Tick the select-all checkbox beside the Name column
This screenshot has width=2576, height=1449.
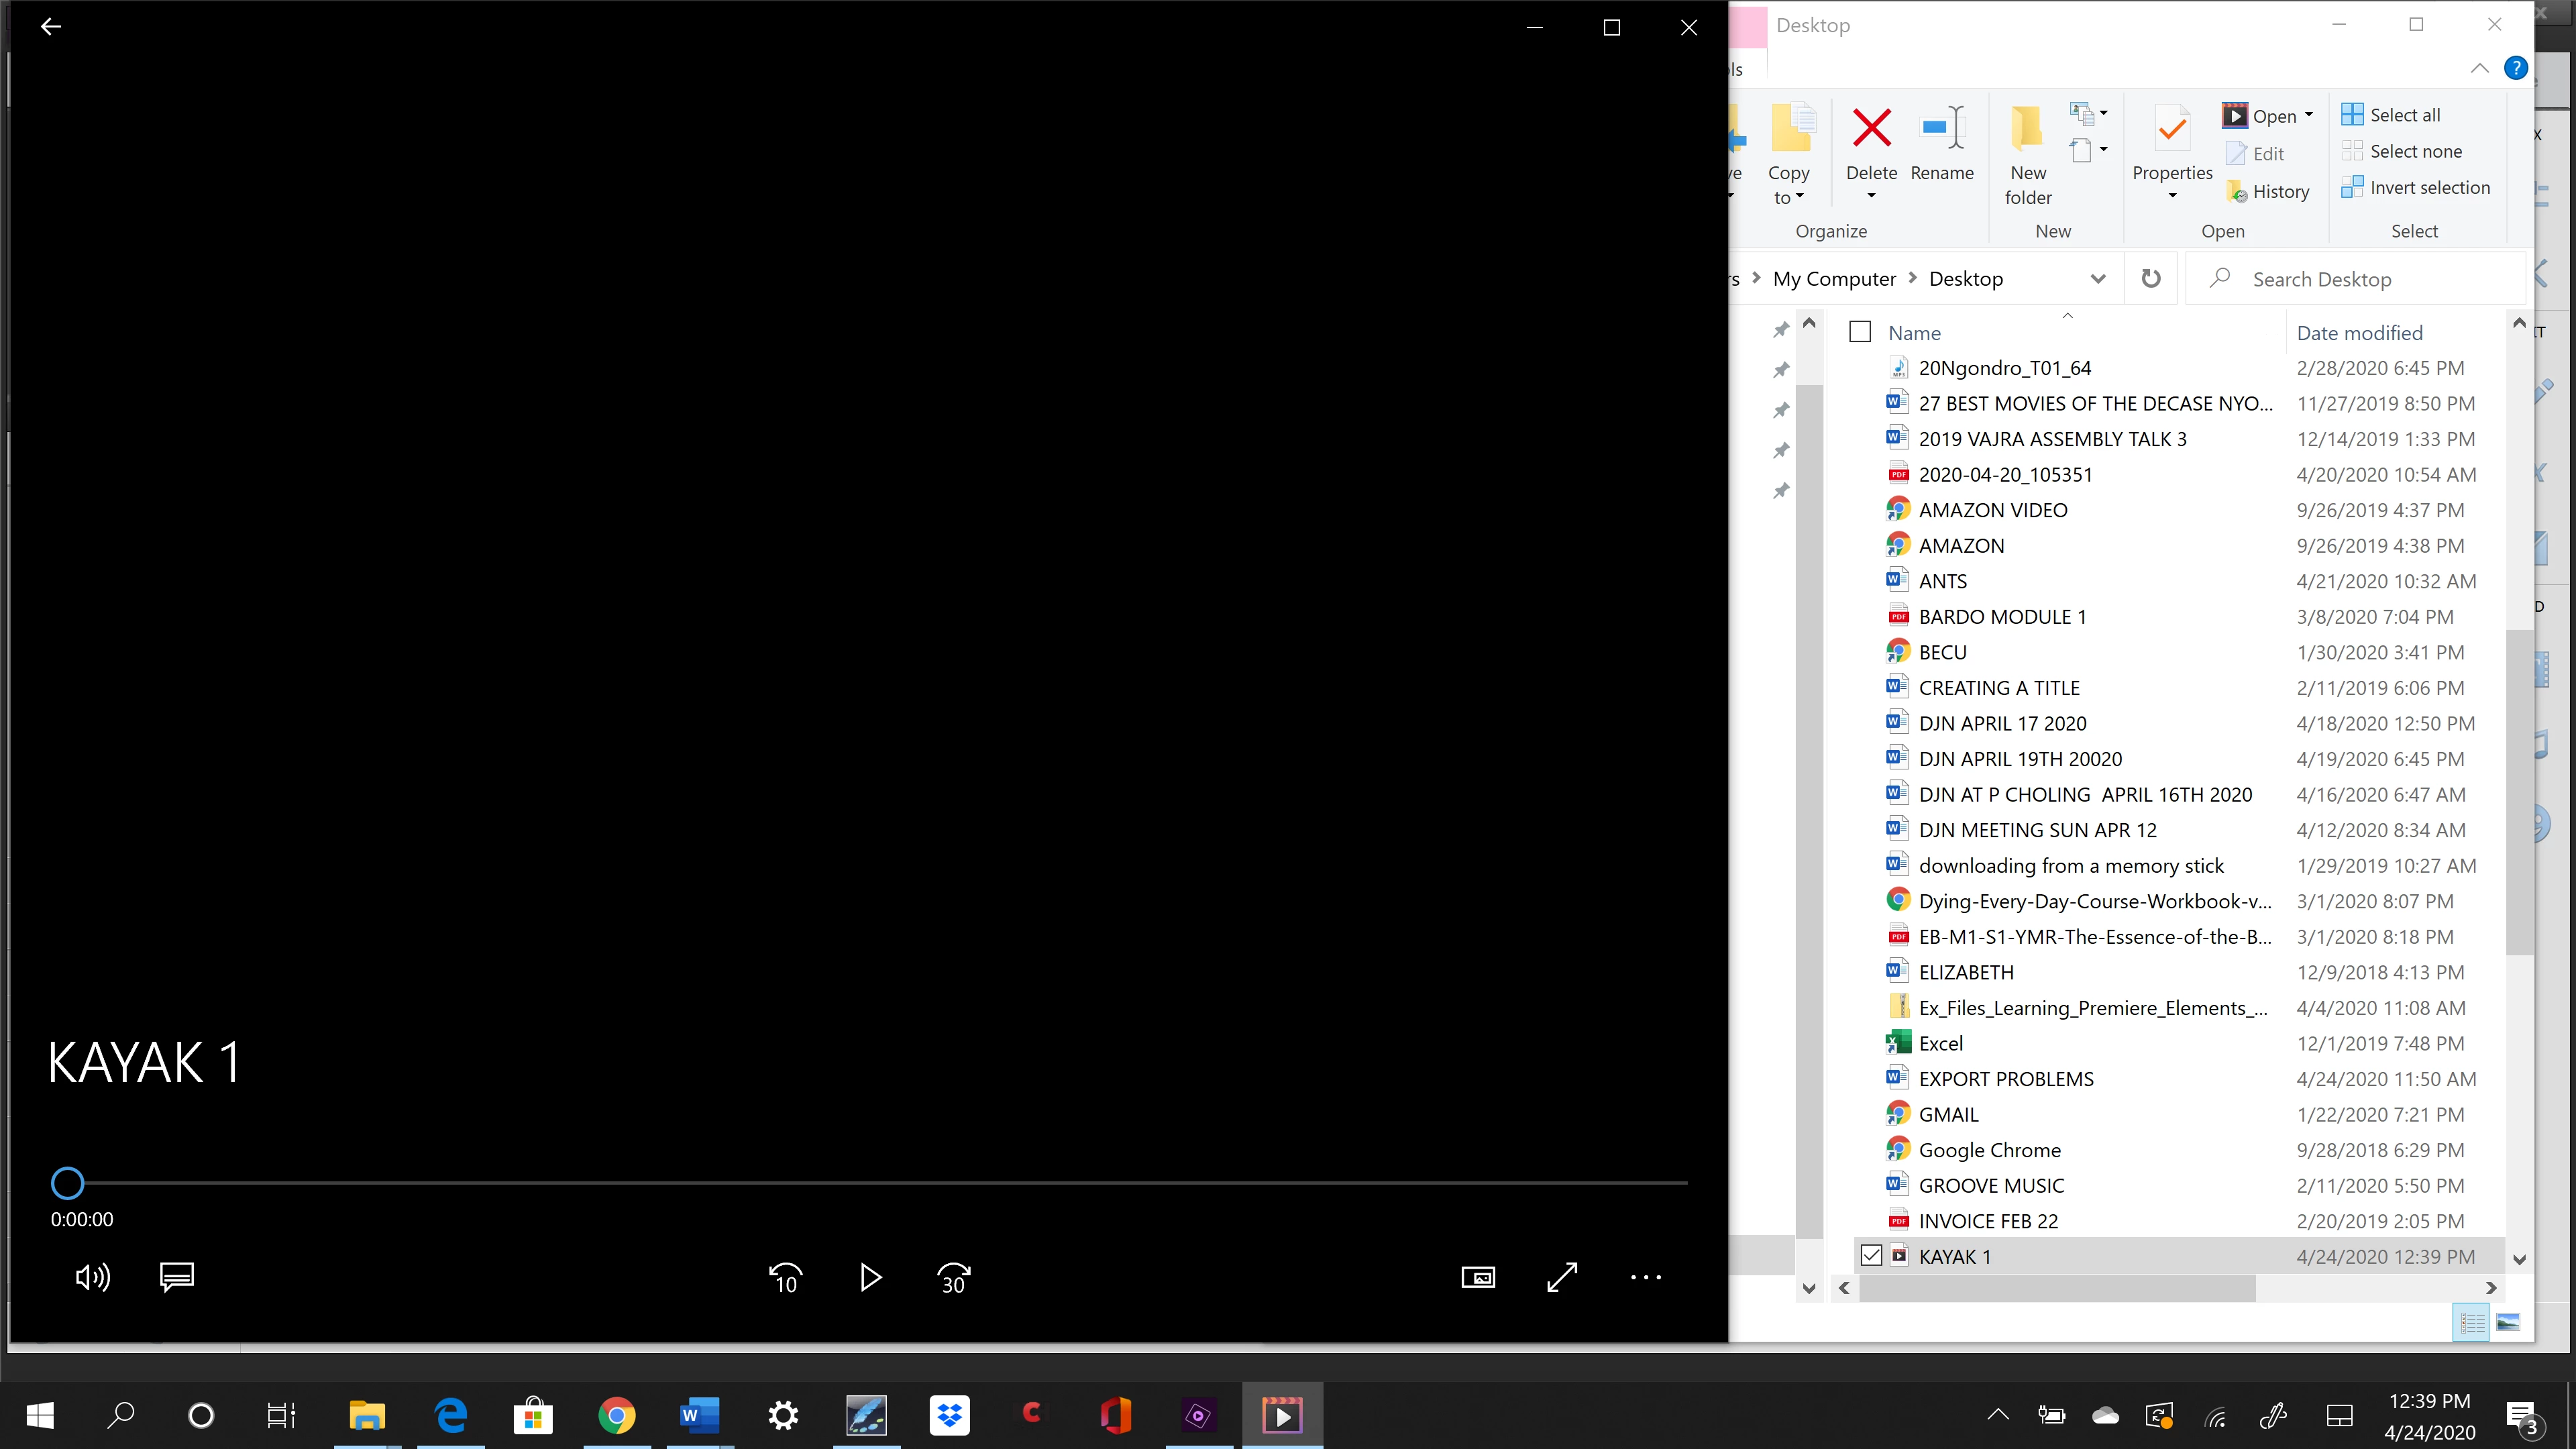pyautogui.click(x=1860, y=332)
